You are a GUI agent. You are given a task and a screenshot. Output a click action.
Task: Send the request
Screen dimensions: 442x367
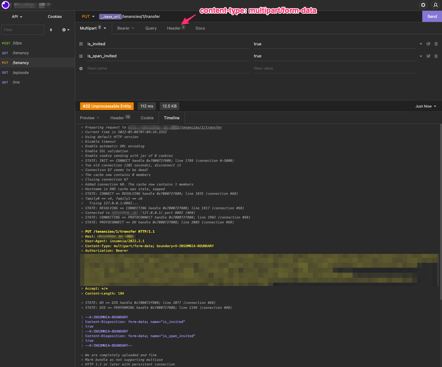432,17
